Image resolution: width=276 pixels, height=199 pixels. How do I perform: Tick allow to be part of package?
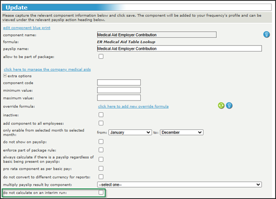point(101,56)
